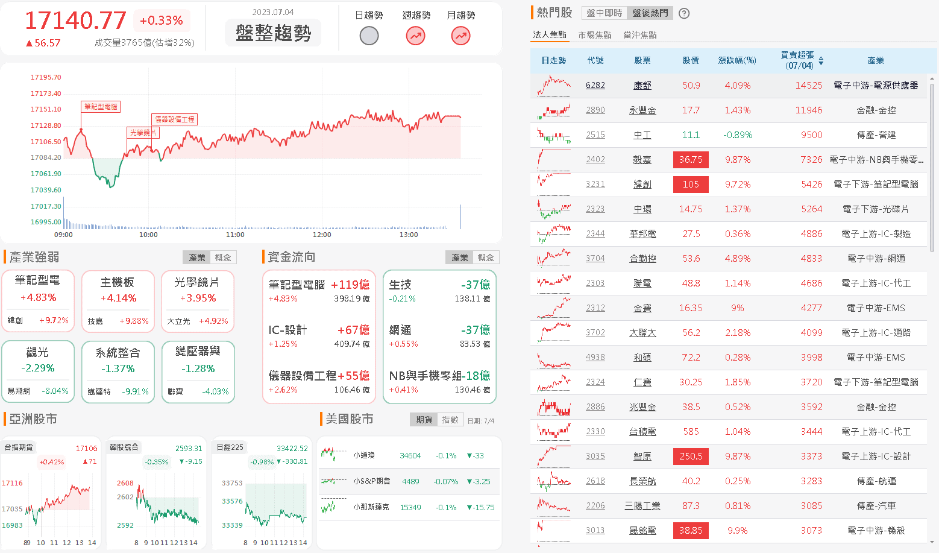Click the Dow futures mini chart icon
The width and height of the screenshot is (939, 553).
click(333, 455)
